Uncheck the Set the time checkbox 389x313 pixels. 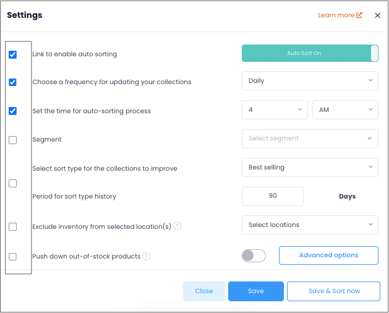click(x=12, y=111)
